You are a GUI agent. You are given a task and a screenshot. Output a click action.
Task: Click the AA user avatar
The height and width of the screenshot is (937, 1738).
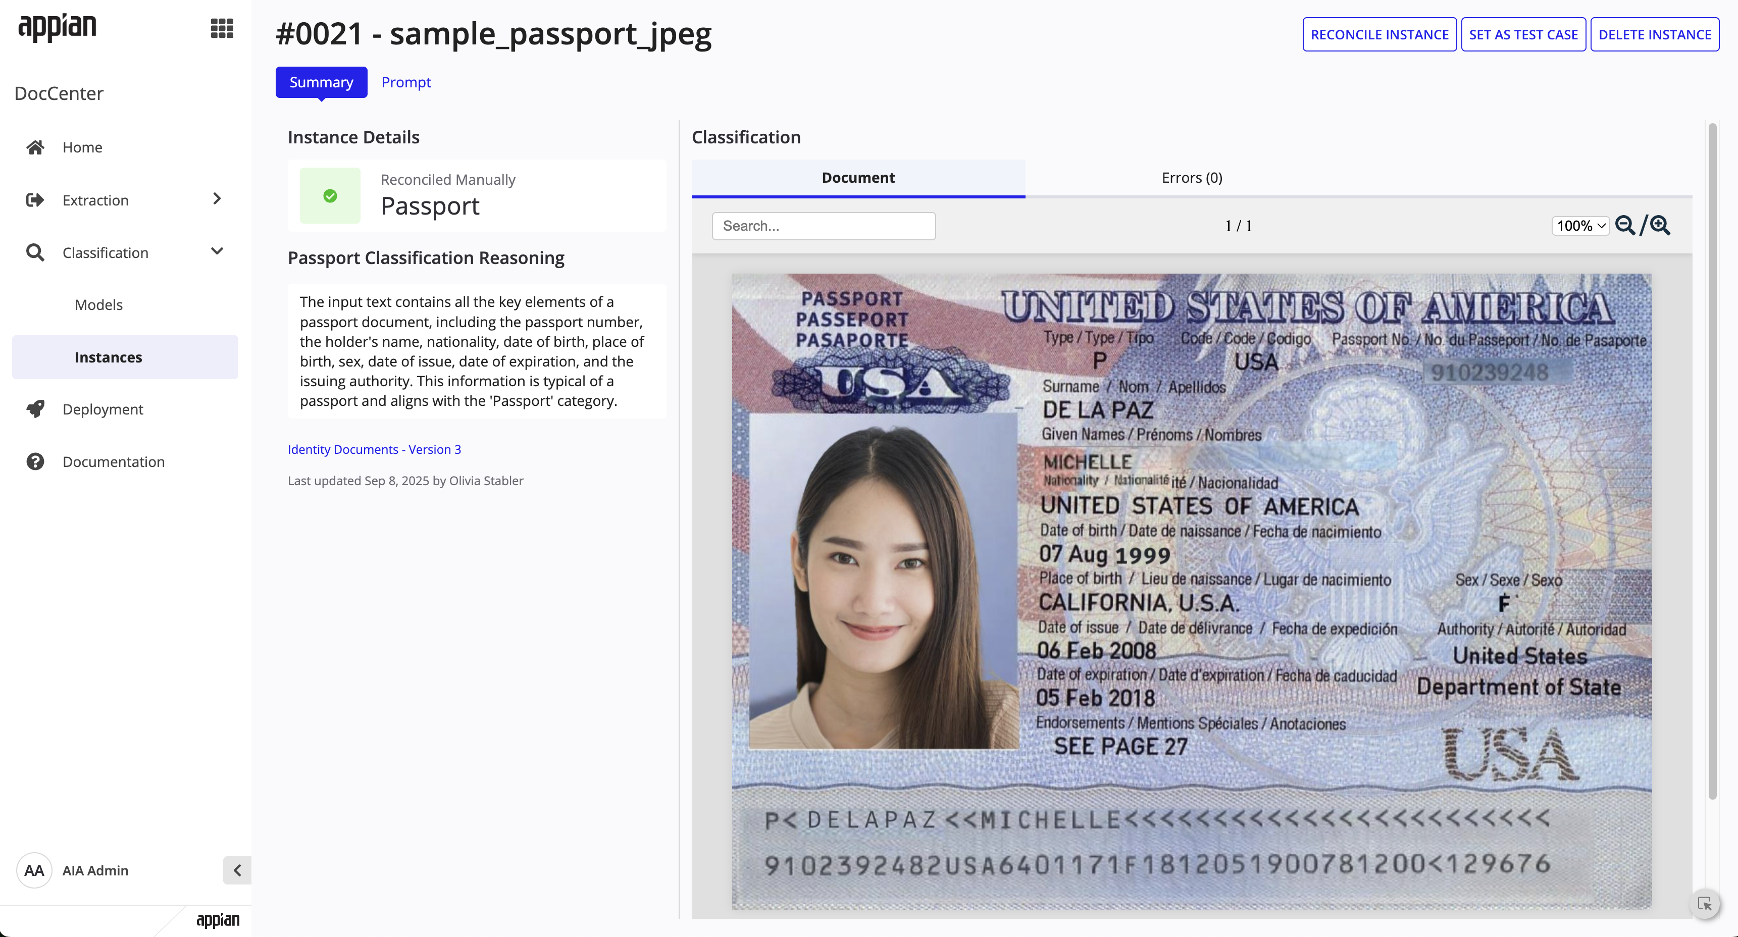coord(34,870)
